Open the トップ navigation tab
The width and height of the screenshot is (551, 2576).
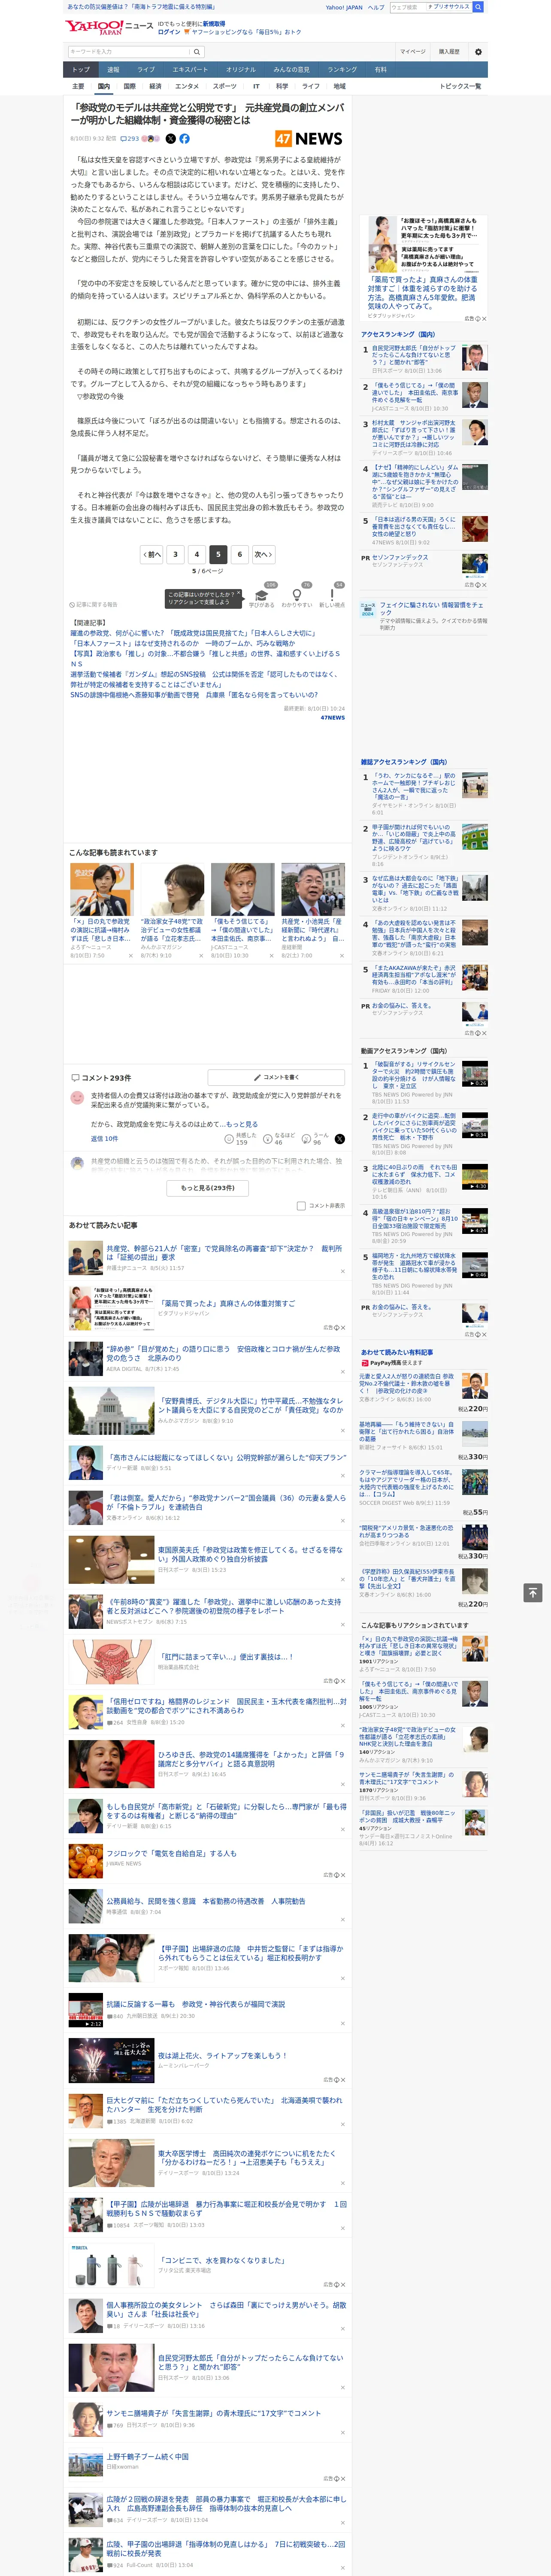tap(81, 70)
